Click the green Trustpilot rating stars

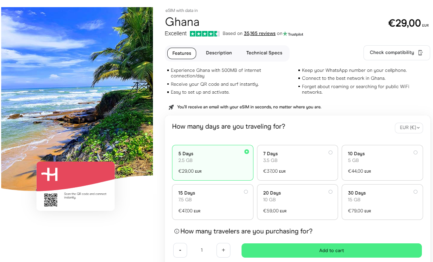pyautogui.click(x=205, y=34)
